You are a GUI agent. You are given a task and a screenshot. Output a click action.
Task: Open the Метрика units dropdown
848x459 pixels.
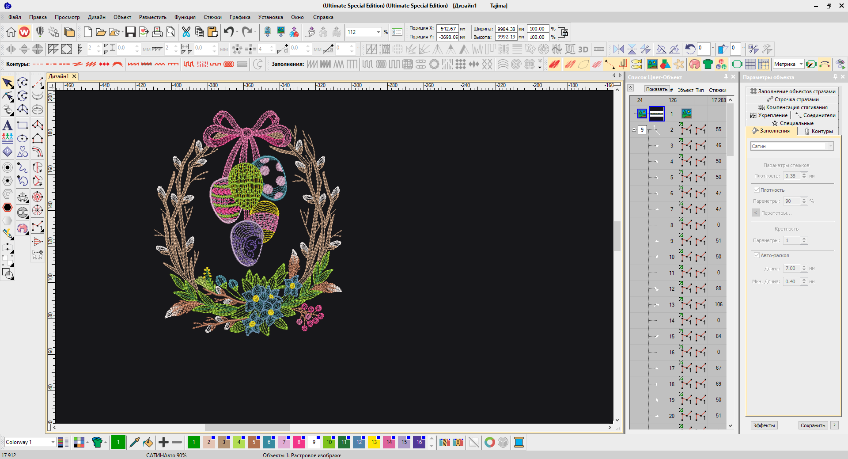tap(801, 64)
